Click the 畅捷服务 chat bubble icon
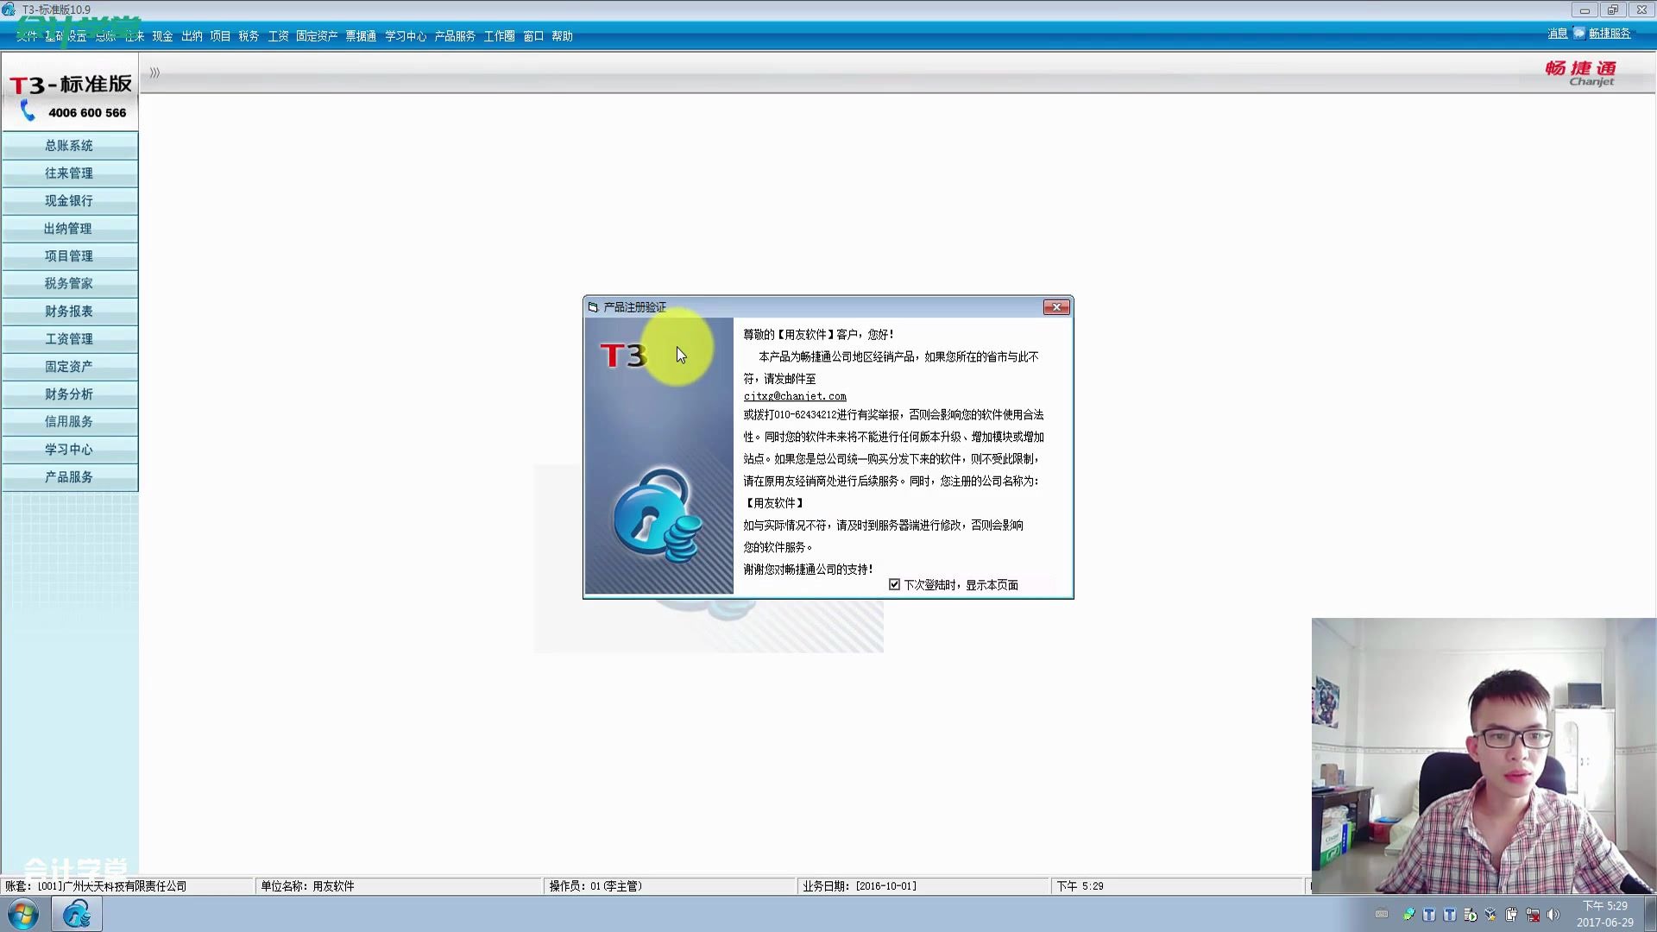1657x932 pixels. [1578, 33]
